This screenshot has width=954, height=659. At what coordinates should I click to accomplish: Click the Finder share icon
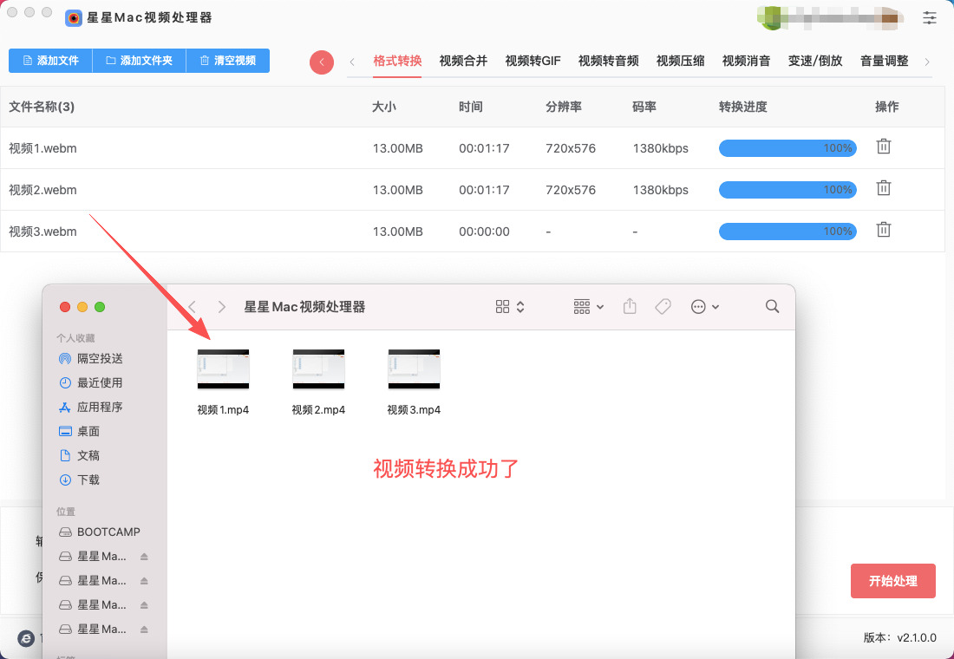coord(631,306)
